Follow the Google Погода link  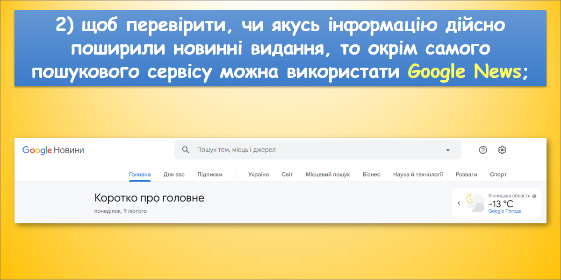(x=504, y=211)
